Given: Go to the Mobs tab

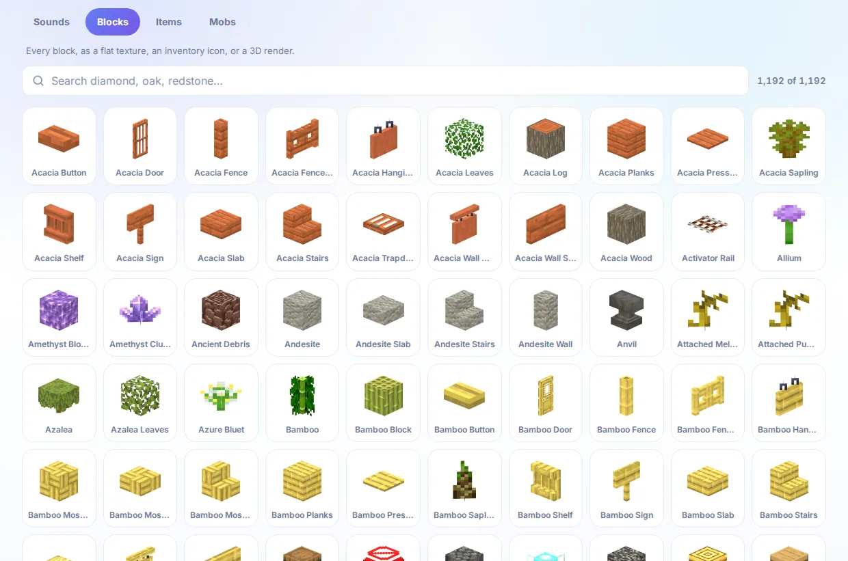Looking at the screenshot, I should 222,22.
